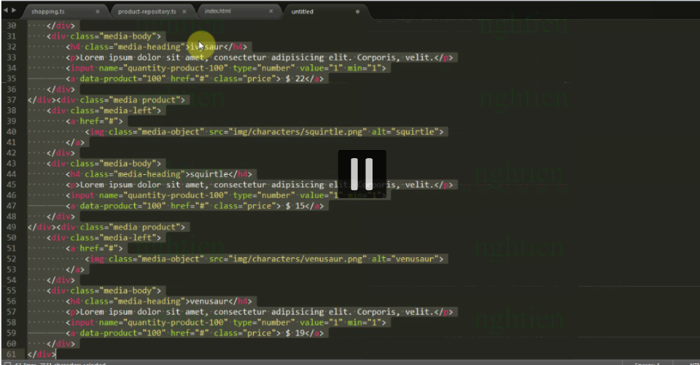700x365 pixels.
Task: Close the product-repository.ts tab
Action: click(x=185, y=12)
